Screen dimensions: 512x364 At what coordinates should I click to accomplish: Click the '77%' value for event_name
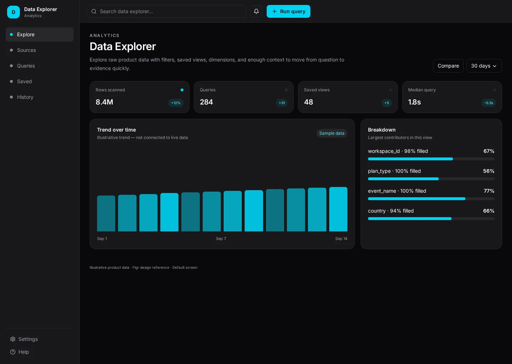click(x=489, y=191)
